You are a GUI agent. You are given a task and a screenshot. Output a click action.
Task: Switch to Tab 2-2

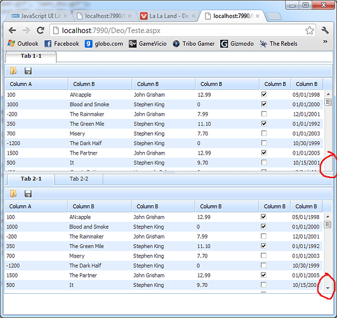79,179
